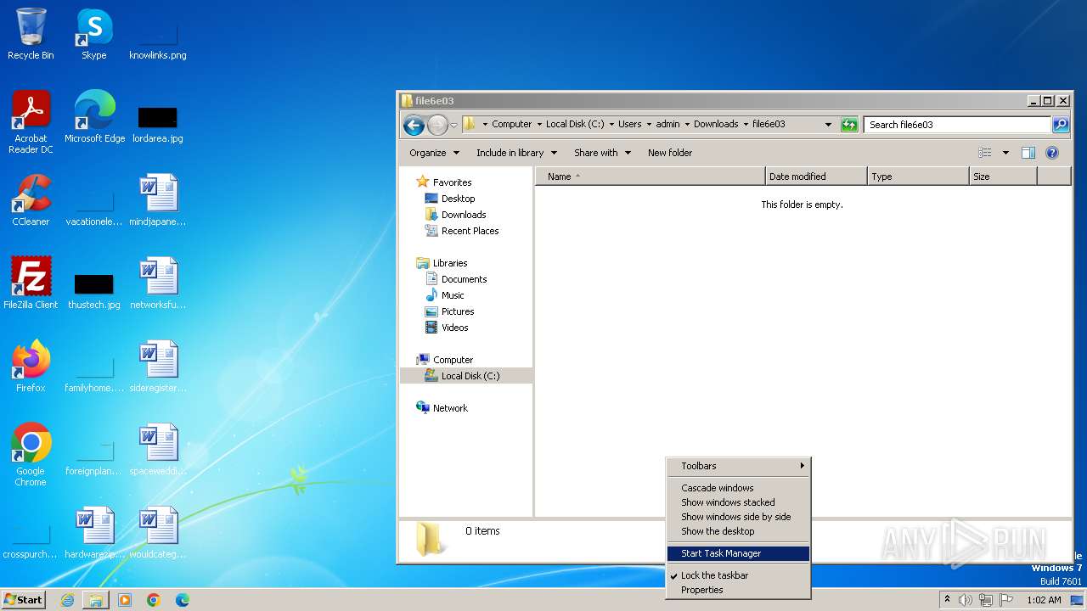1087x611 pixels.
Task: Show hidden tray icons arrow
Action: tap(947, 599)
